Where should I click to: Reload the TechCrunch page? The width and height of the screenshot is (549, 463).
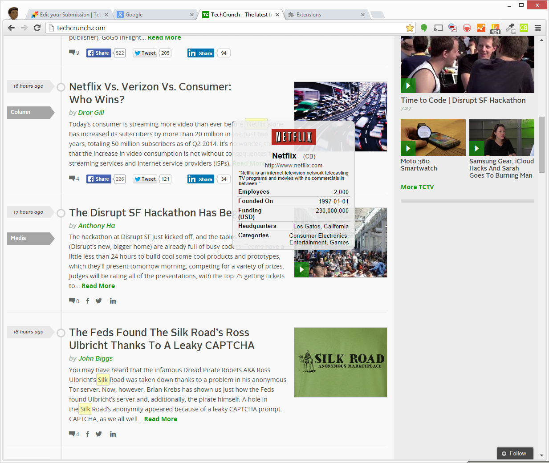37,28
